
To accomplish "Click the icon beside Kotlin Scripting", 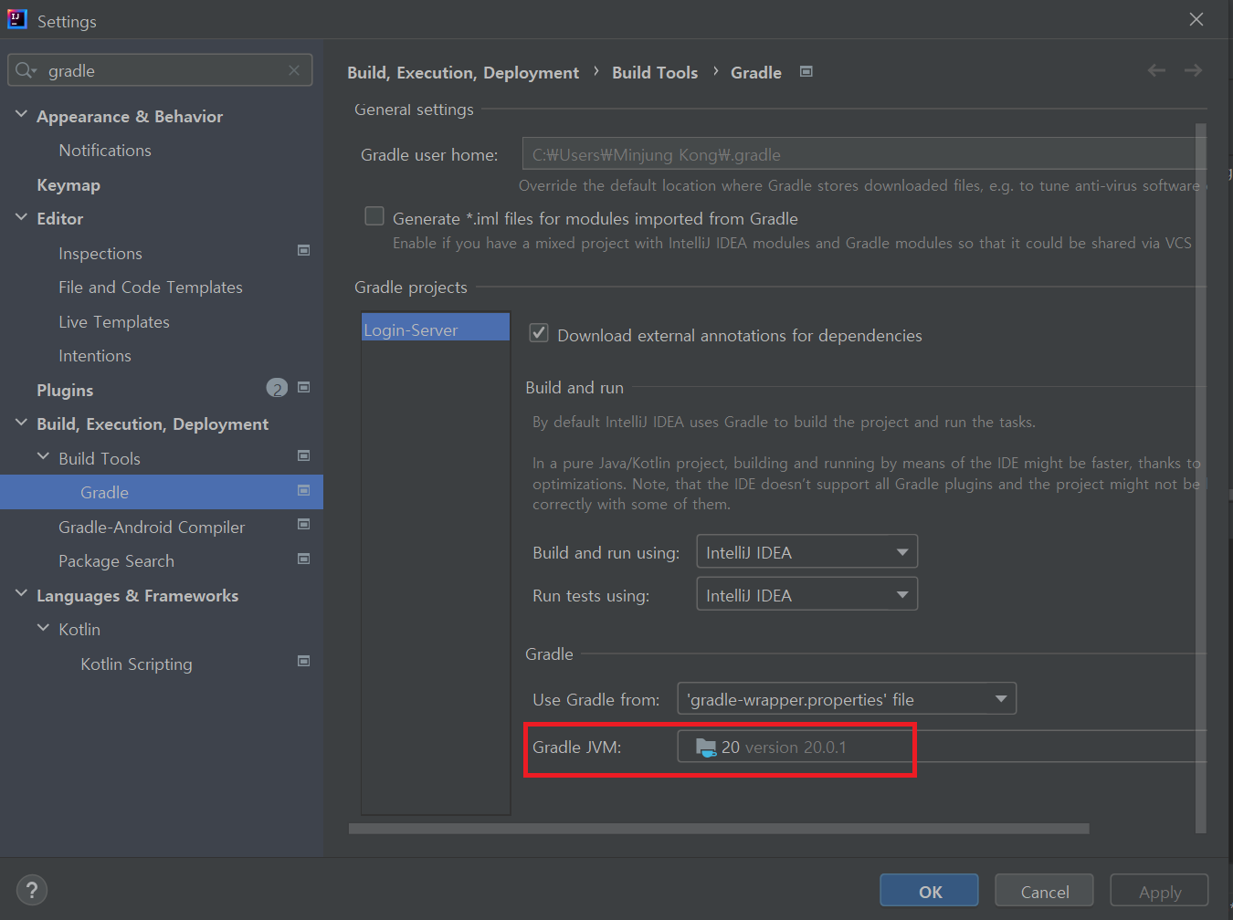I will coord(304,661).
